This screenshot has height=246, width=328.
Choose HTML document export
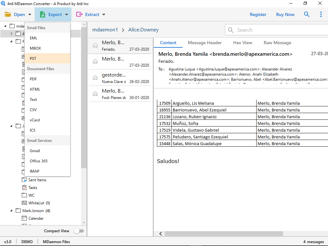point(47,89)
